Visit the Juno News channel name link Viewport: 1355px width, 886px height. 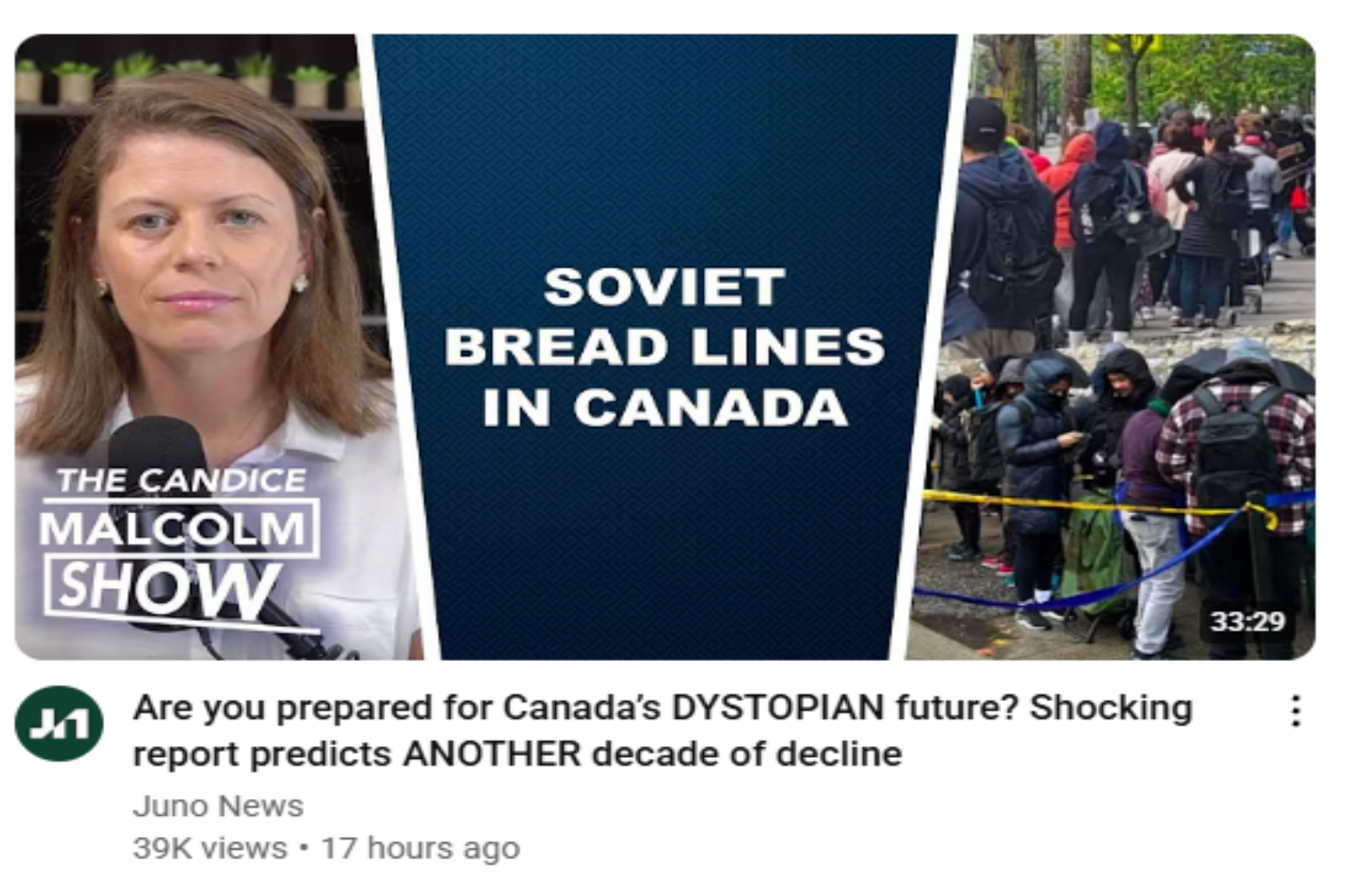point(218,806)
